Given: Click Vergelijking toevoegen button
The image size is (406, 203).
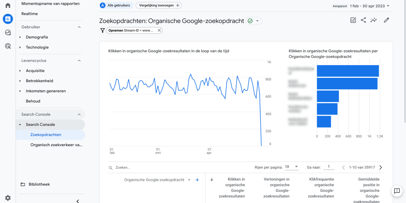Looking at the screenshot, I should pos(158,5).
